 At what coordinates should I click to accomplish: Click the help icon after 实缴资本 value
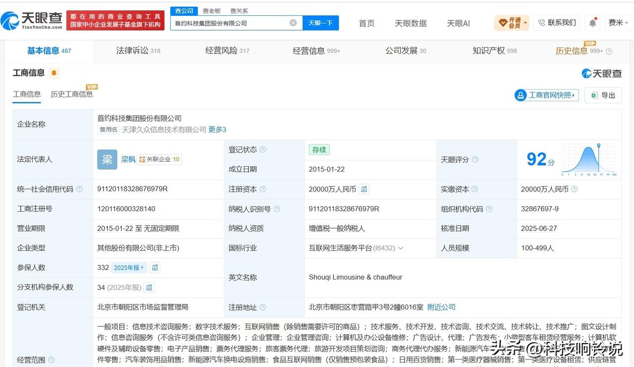[575, 189]
